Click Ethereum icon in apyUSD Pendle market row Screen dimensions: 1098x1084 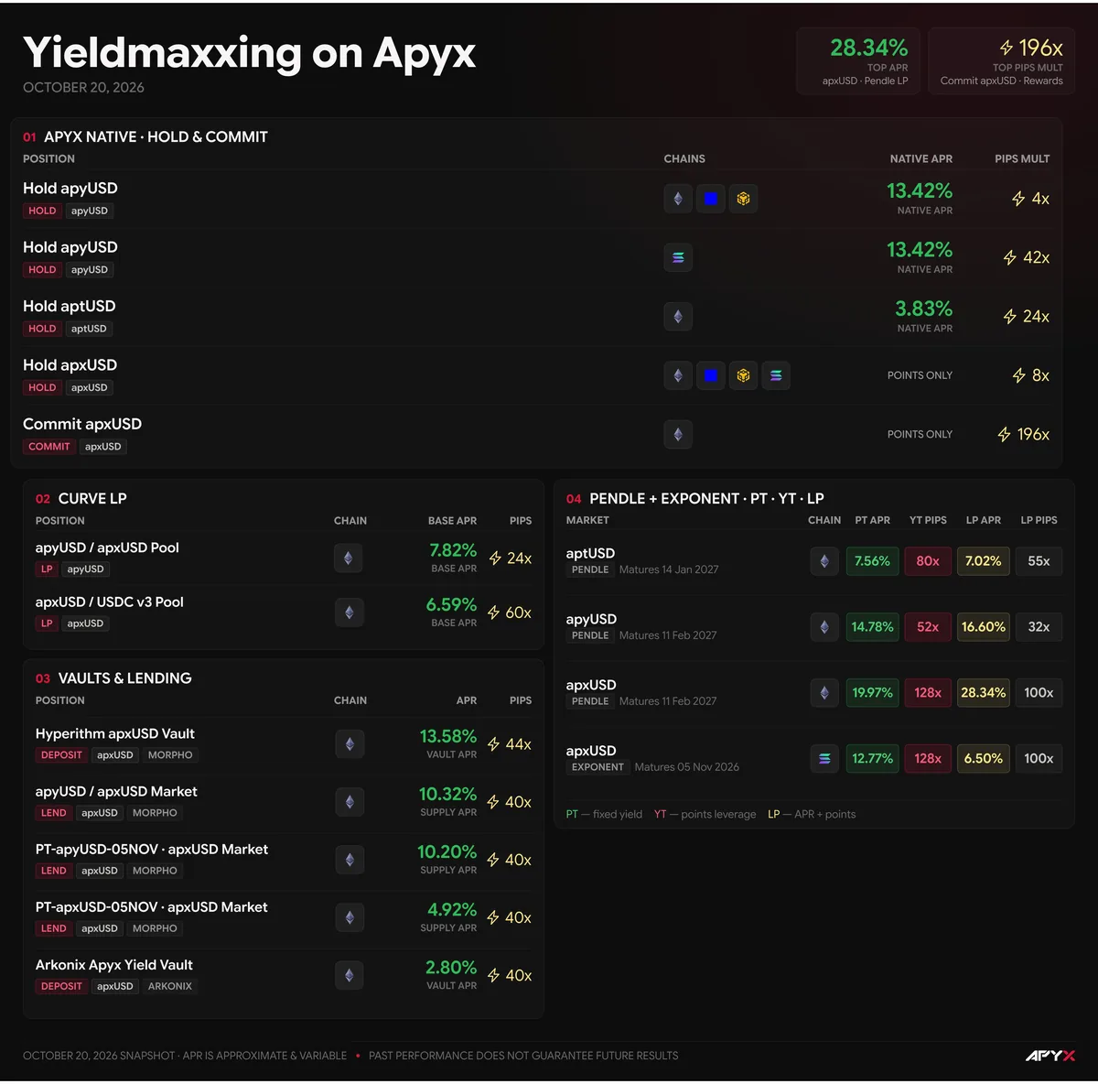824,627
